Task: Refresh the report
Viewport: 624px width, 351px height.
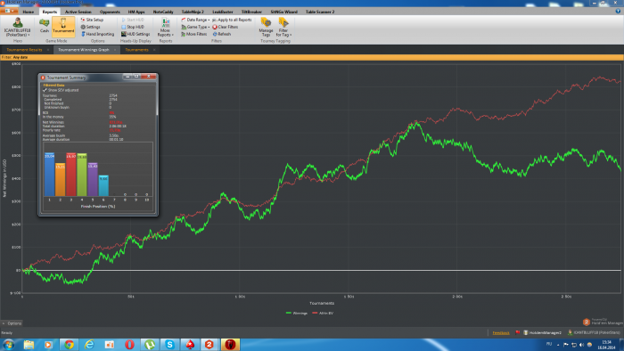Action: click(x=222, y=34)
